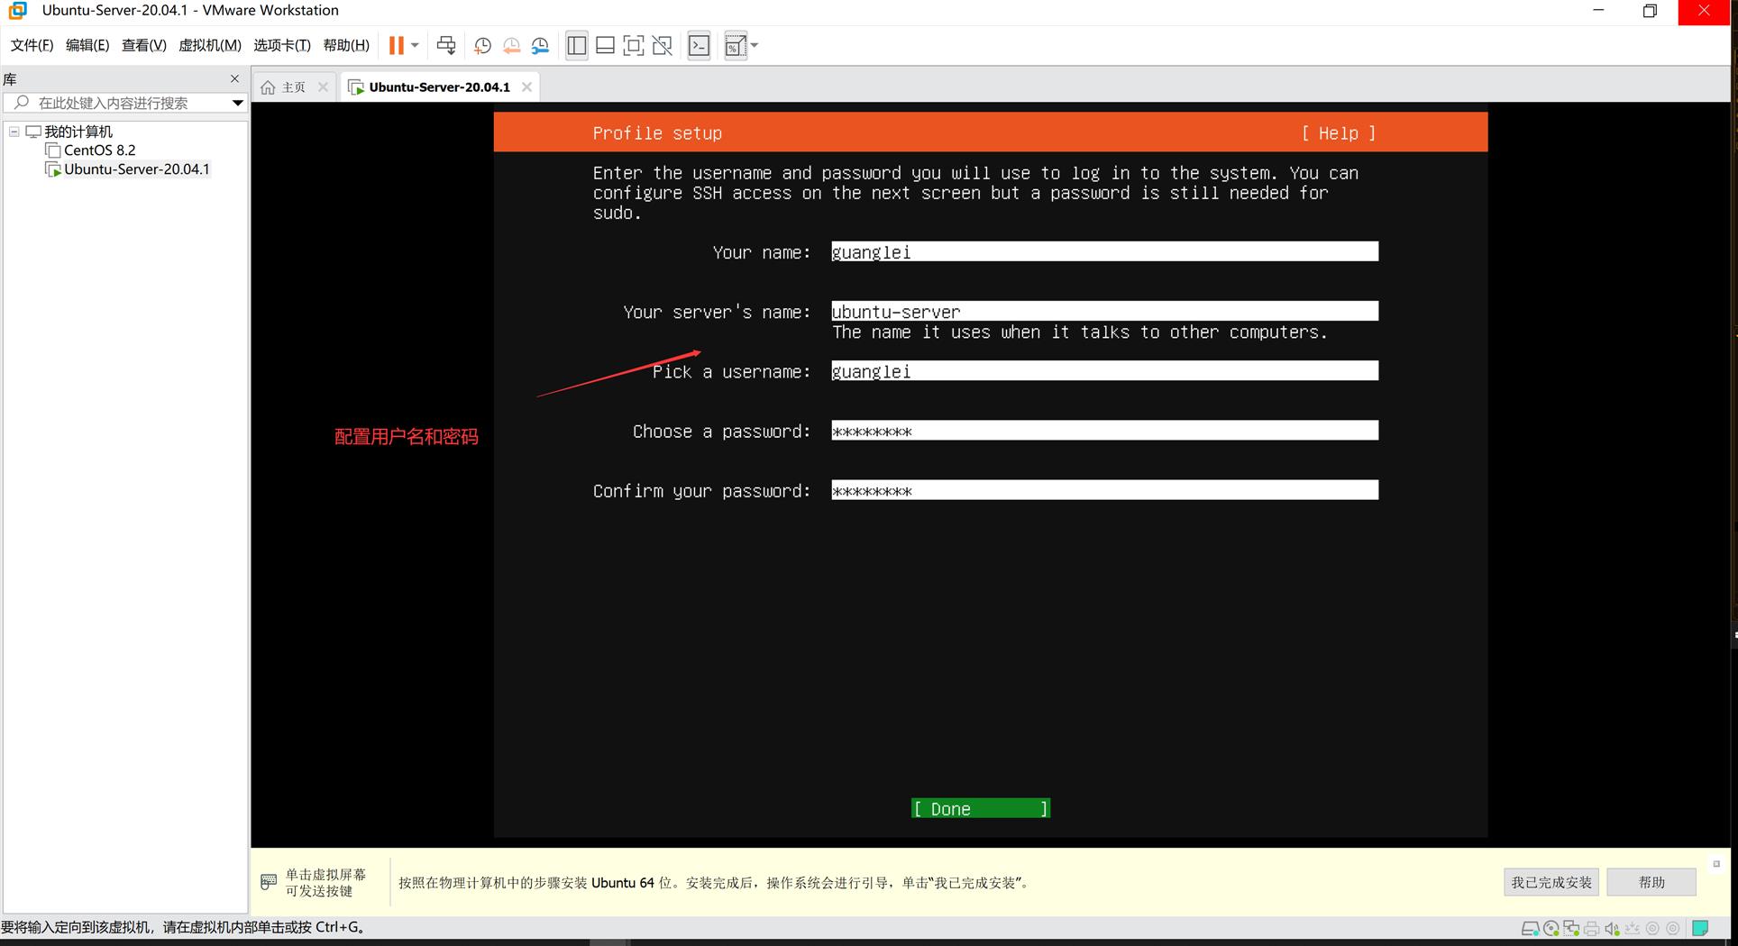Collapse the 我的计算机 tree node
Image resolution: width=1738 pixels, height=946 pixels.
click(14, 132)
